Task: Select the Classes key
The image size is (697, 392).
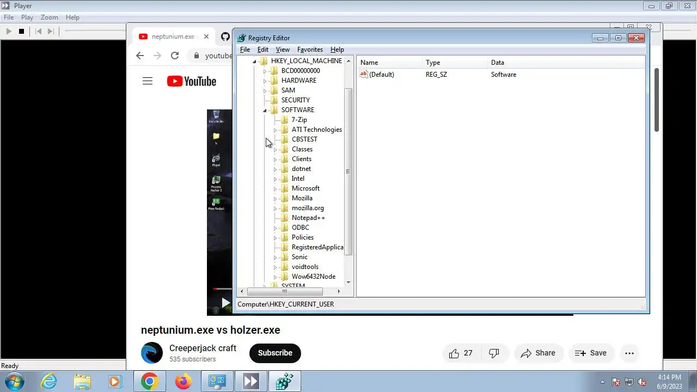Action: point(302,149)
